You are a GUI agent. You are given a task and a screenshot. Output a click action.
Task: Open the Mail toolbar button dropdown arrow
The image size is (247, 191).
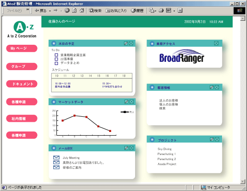156,11
